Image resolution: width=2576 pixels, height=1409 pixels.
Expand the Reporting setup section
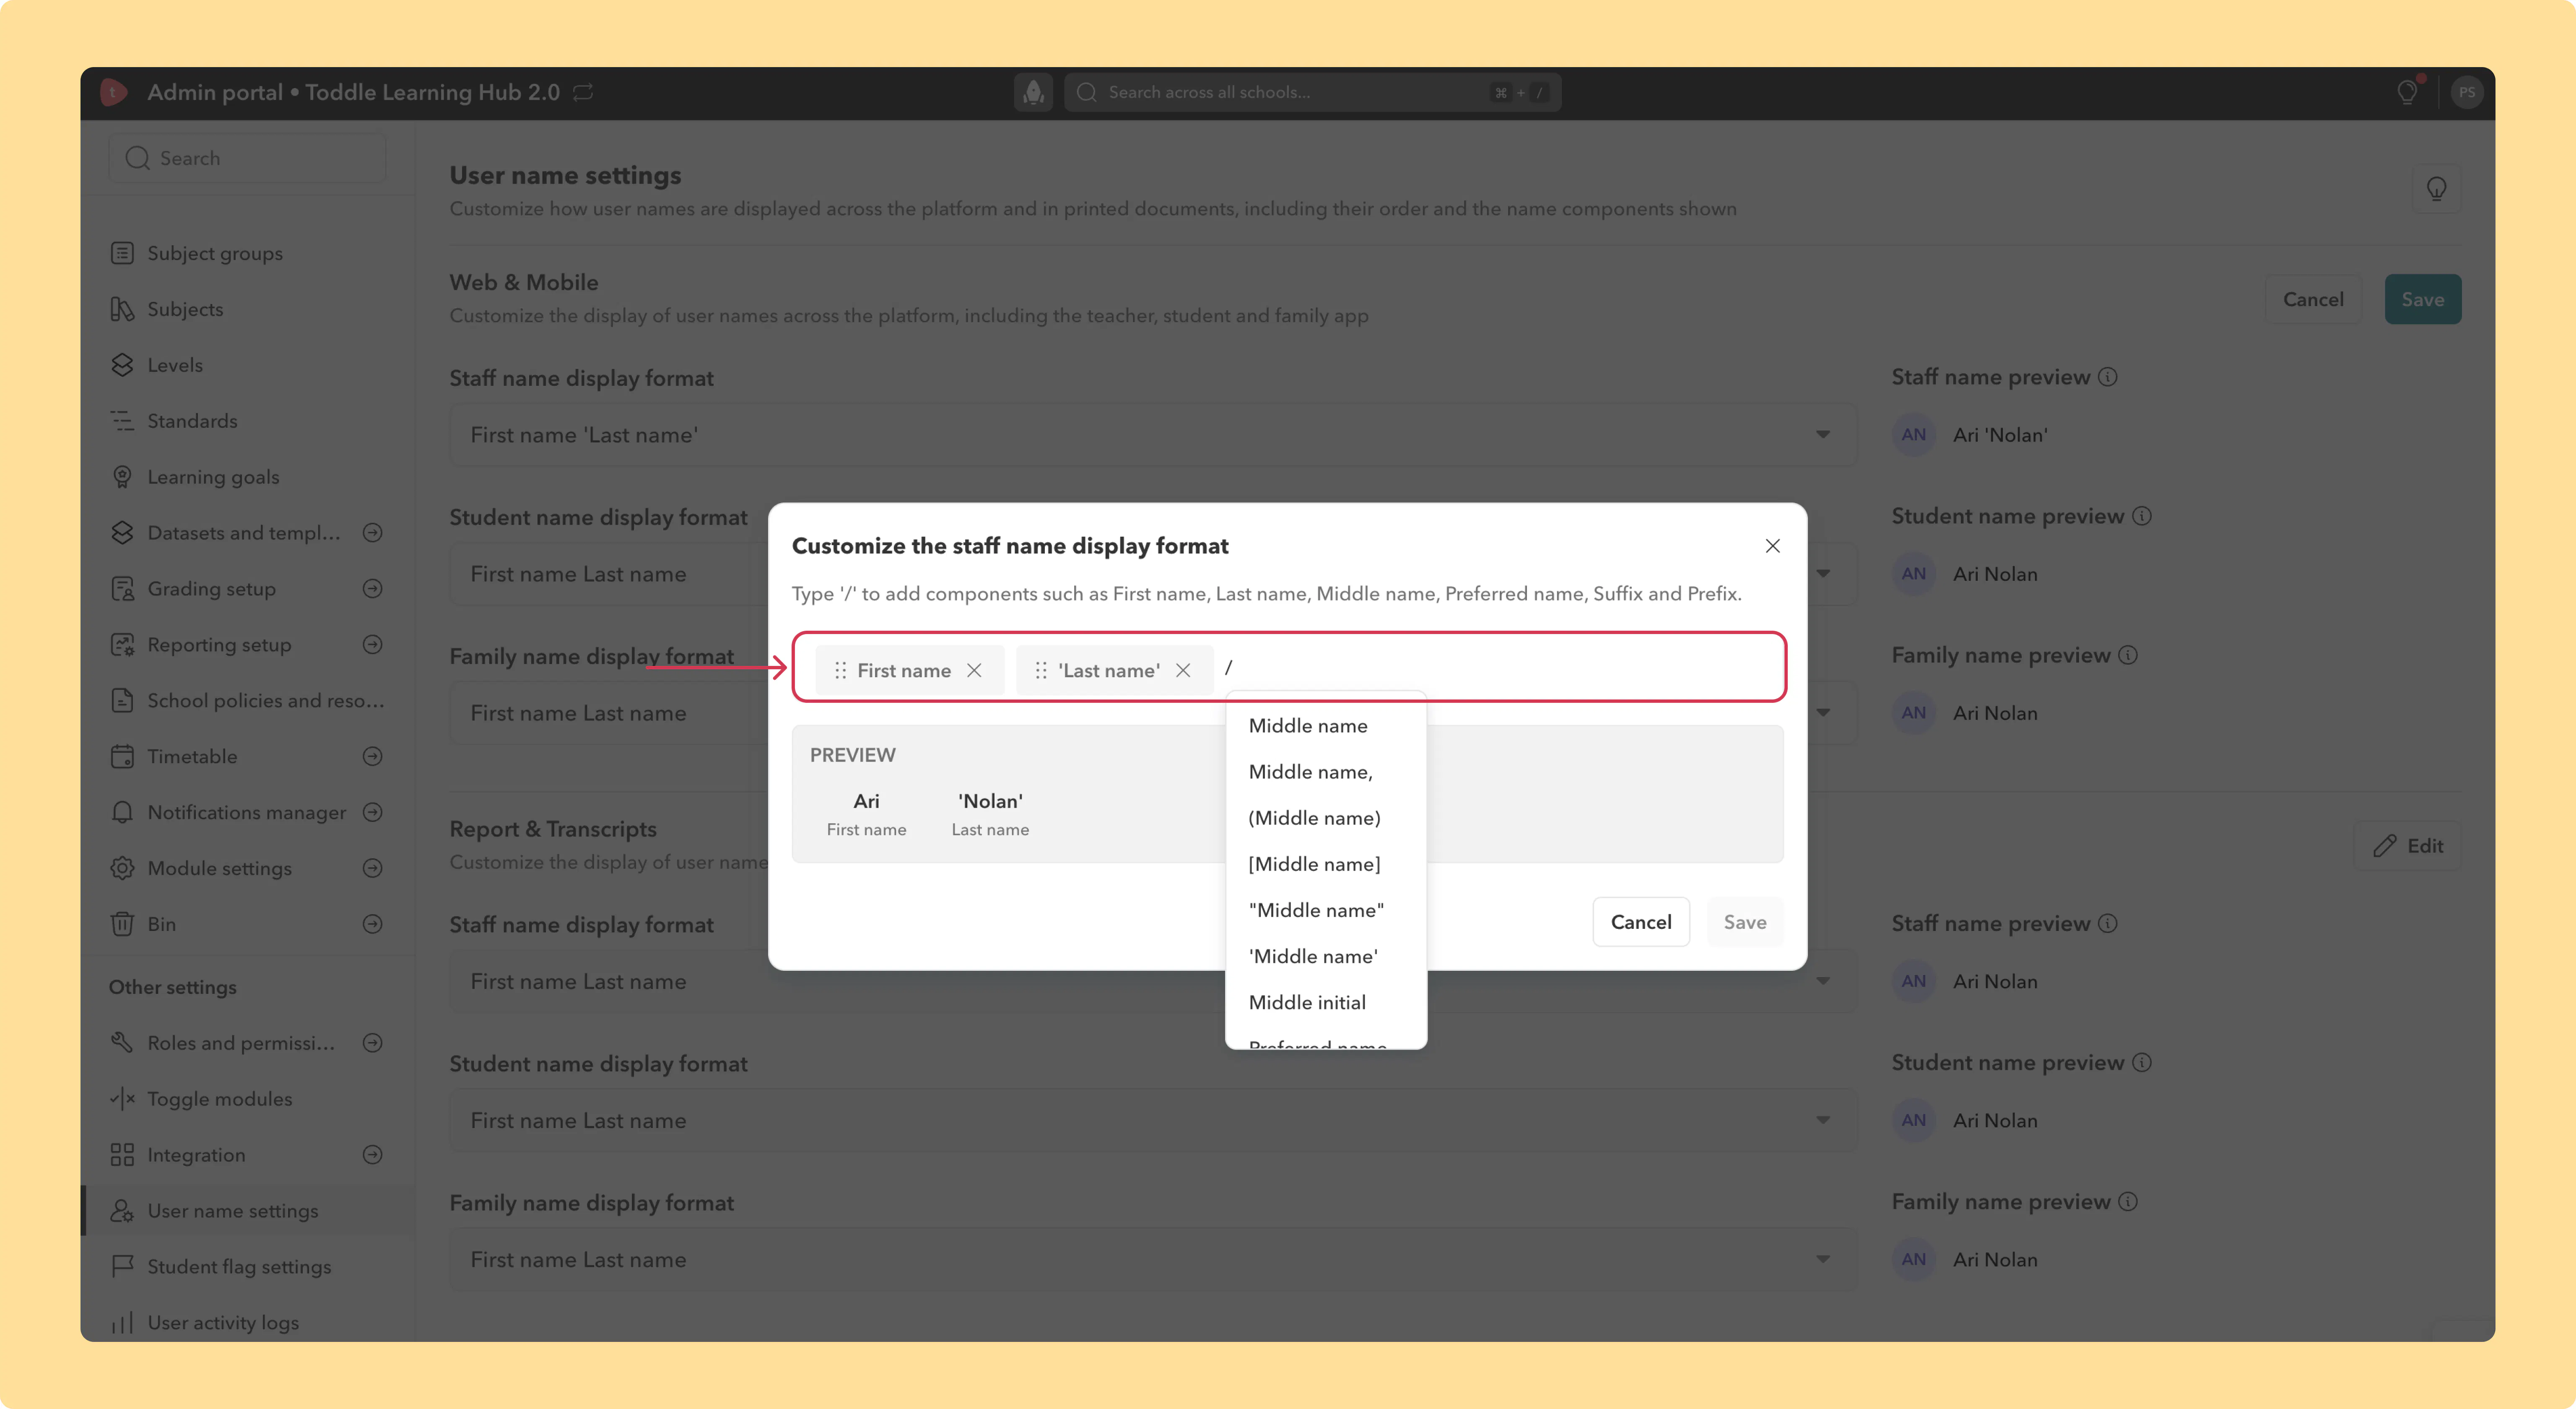click(x=372, y=645)
